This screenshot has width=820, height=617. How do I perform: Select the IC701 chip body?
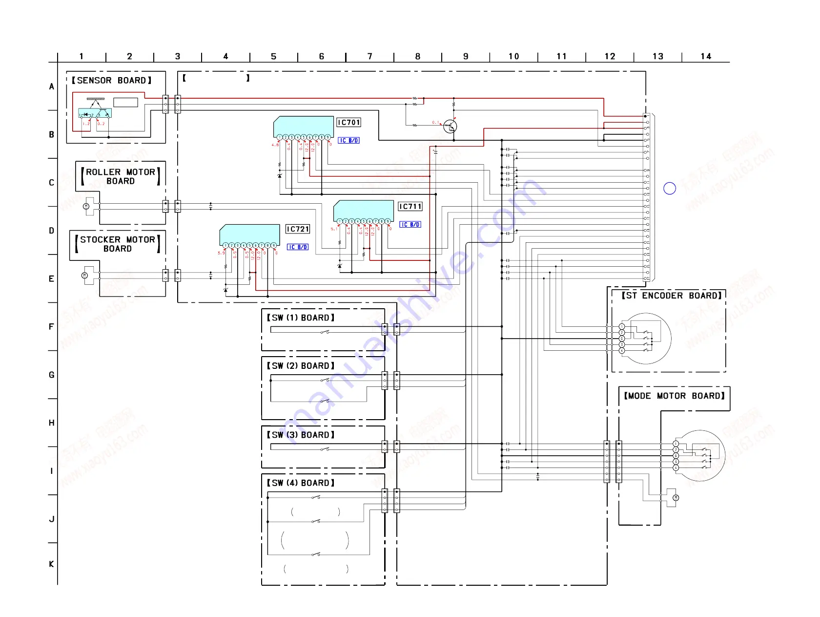(x=304, y=126)
